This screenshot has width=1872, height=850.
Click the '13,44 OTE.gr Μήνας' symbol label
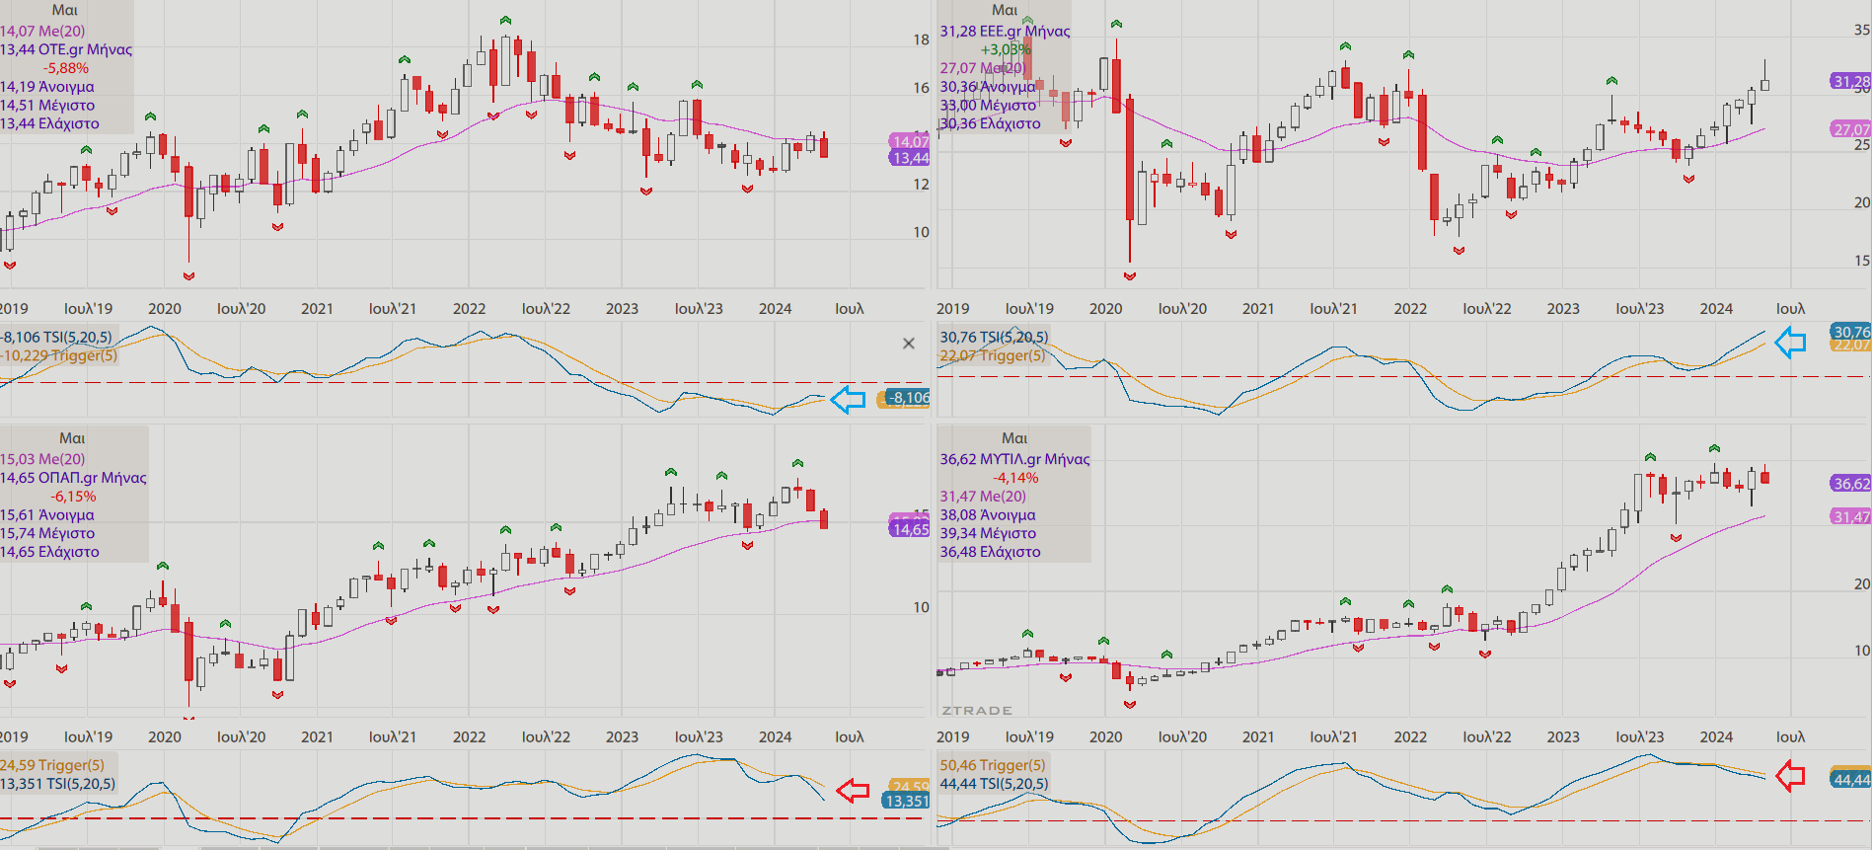pyautogui.click(x=66, y=49)
